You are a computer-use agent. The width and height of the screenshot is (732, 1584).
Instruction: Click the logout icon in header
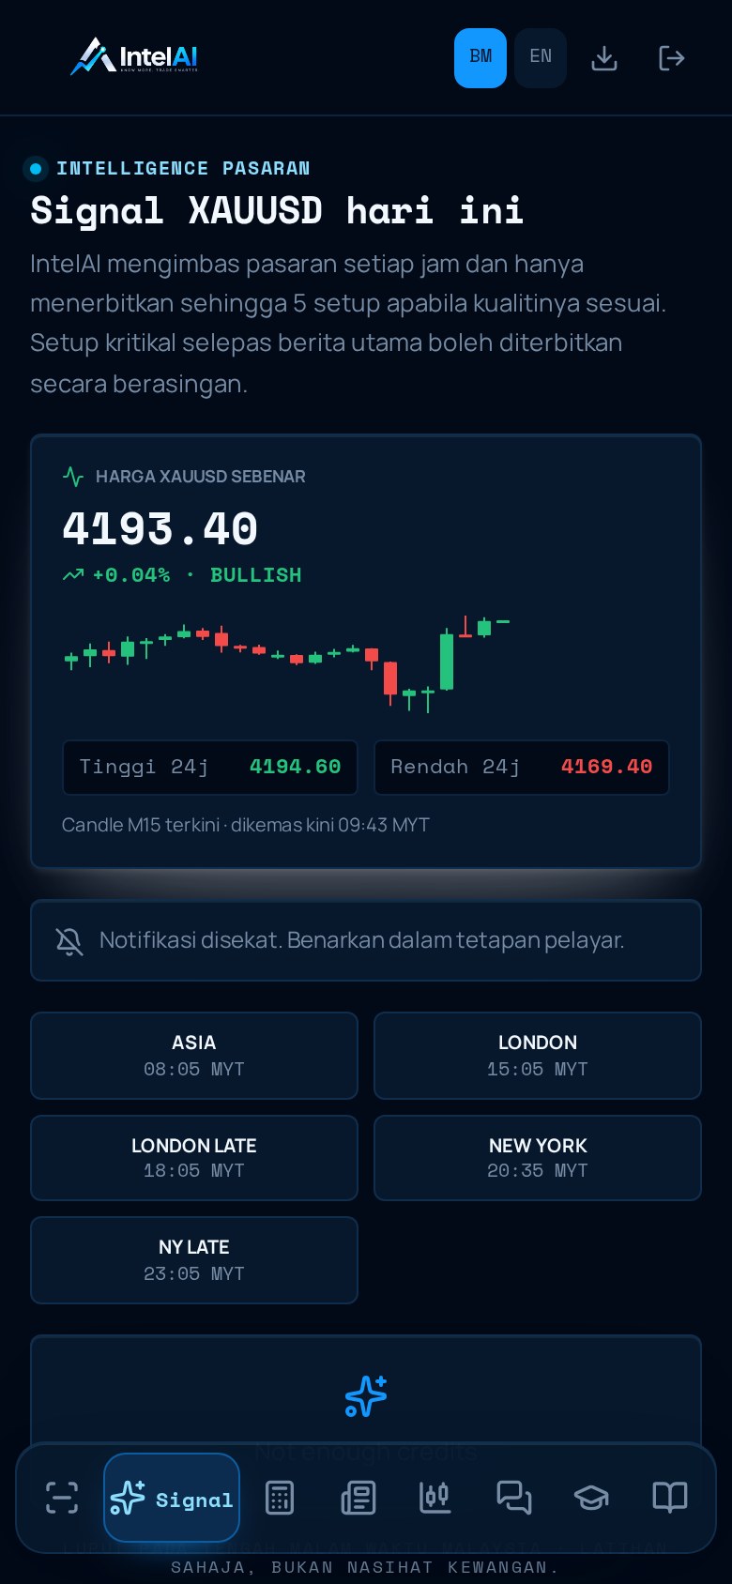[x=671, y=58]
